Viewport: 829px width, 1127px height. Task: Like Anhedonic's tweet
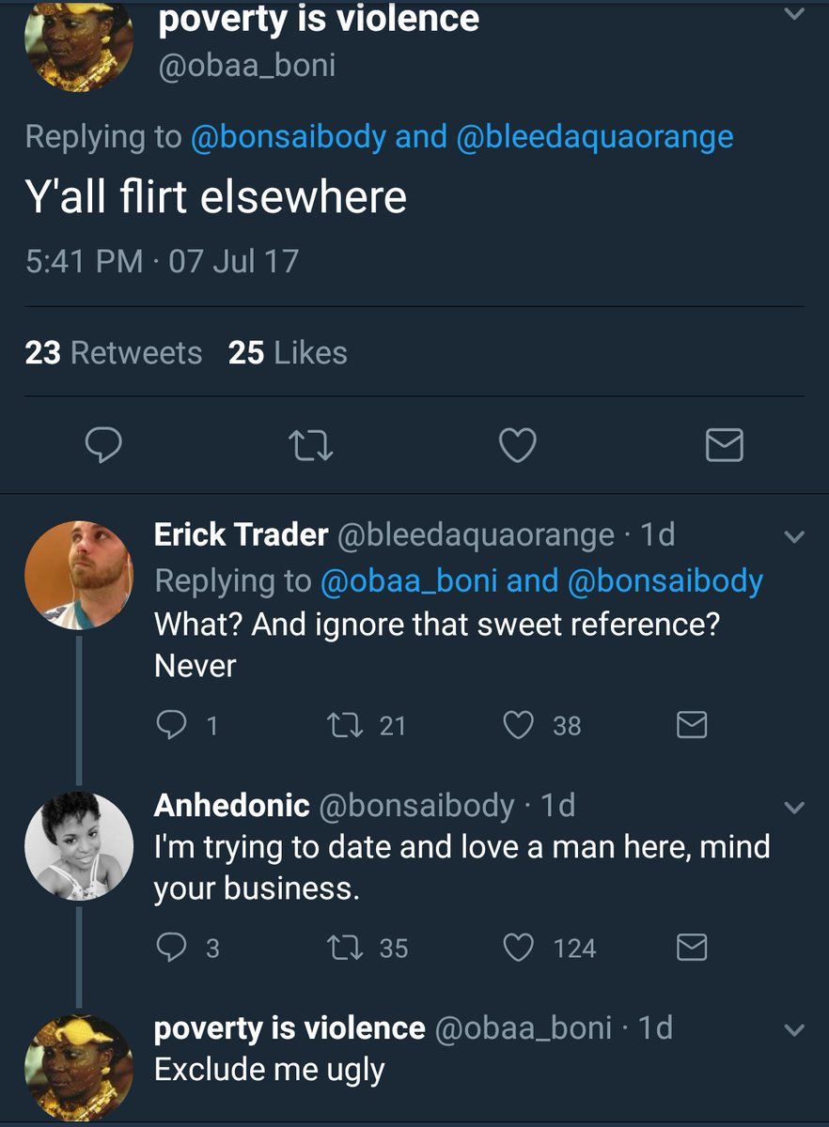518,949
